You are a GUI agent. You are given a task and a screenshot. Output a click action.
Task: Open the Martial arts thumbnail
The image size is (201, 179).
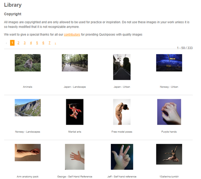click(75, 112)
